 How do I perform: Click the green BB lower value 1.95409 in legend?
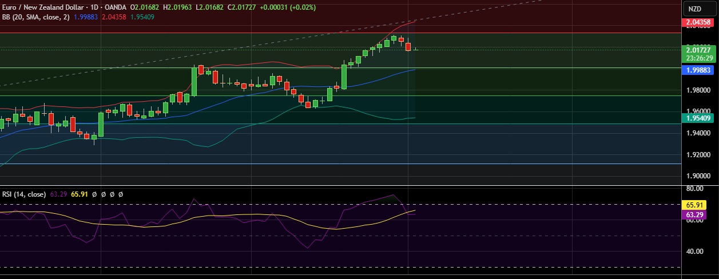[141, 17]
